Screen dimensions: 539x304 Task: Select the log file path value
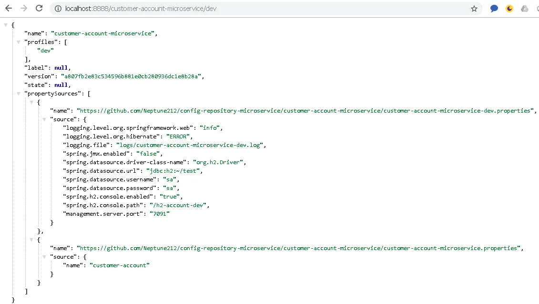pyautogui.click(x=190, y=145)
